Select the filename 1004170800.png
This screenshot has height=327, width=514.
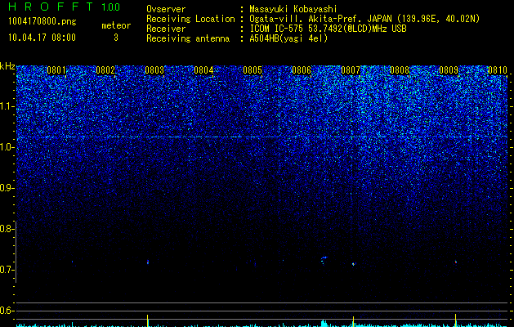pos(42,22)
